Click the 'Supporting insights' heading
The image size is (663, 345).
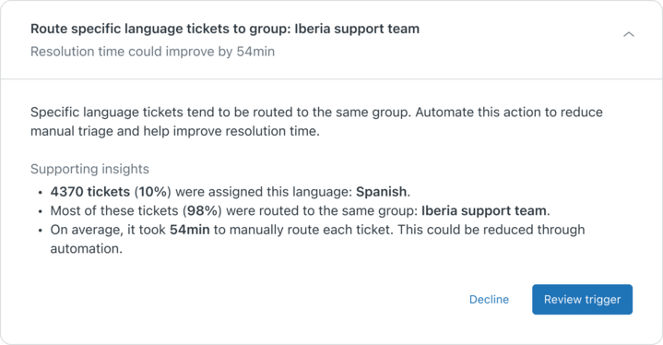pyautogui.click(x=89, y=169)
